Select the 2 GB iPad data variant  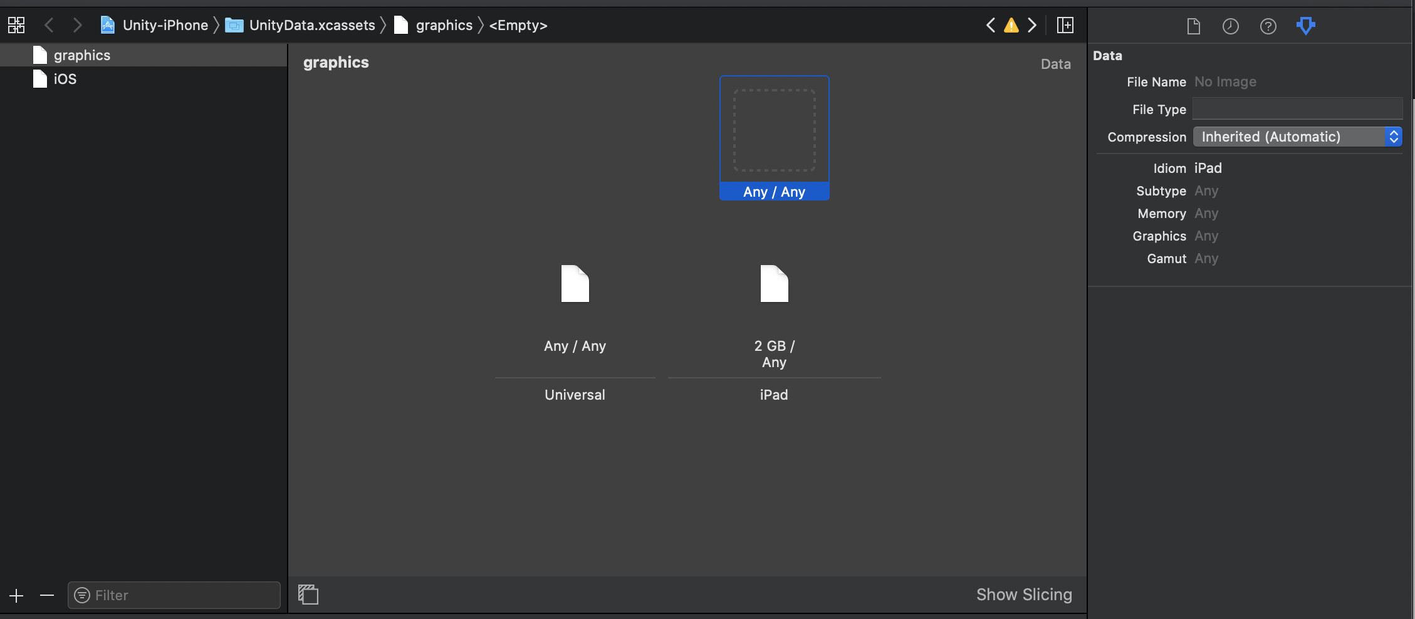(774, 285)
